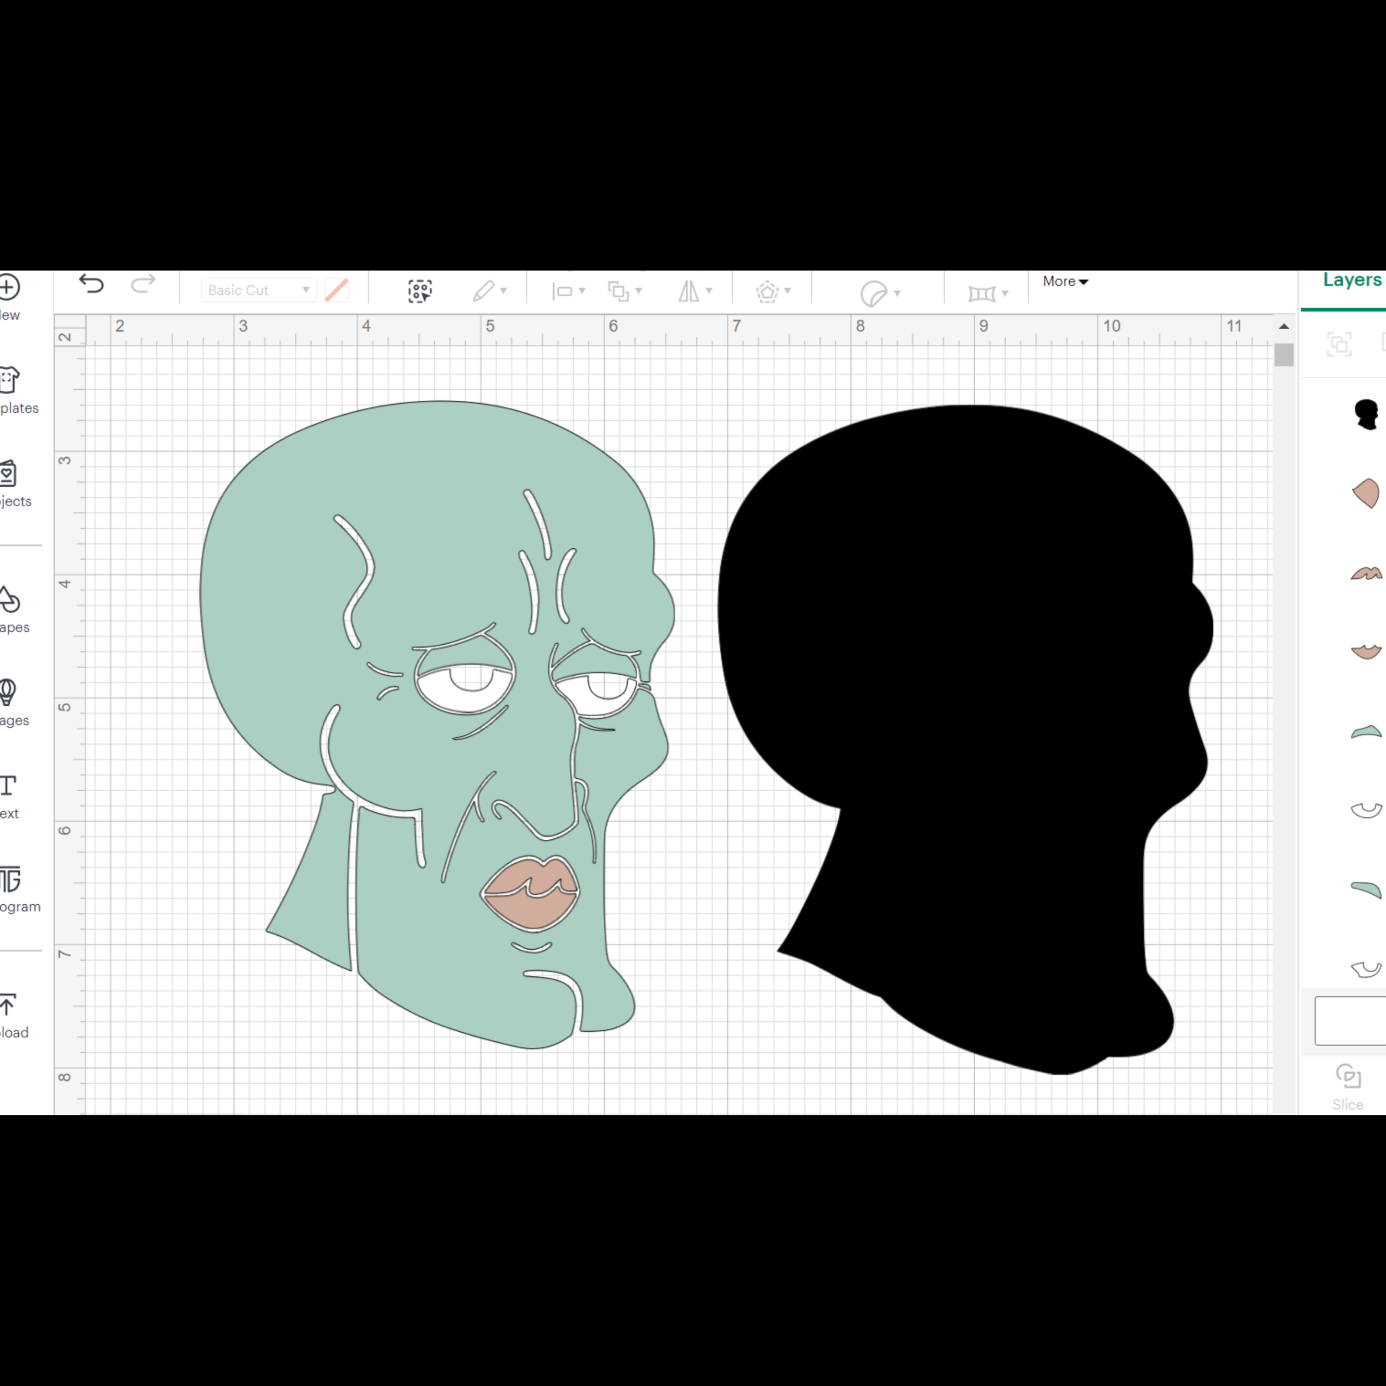Click the Select All icon in toolbar
1386x1386 pixels.
pyautogui.click(x=420, y=291)
